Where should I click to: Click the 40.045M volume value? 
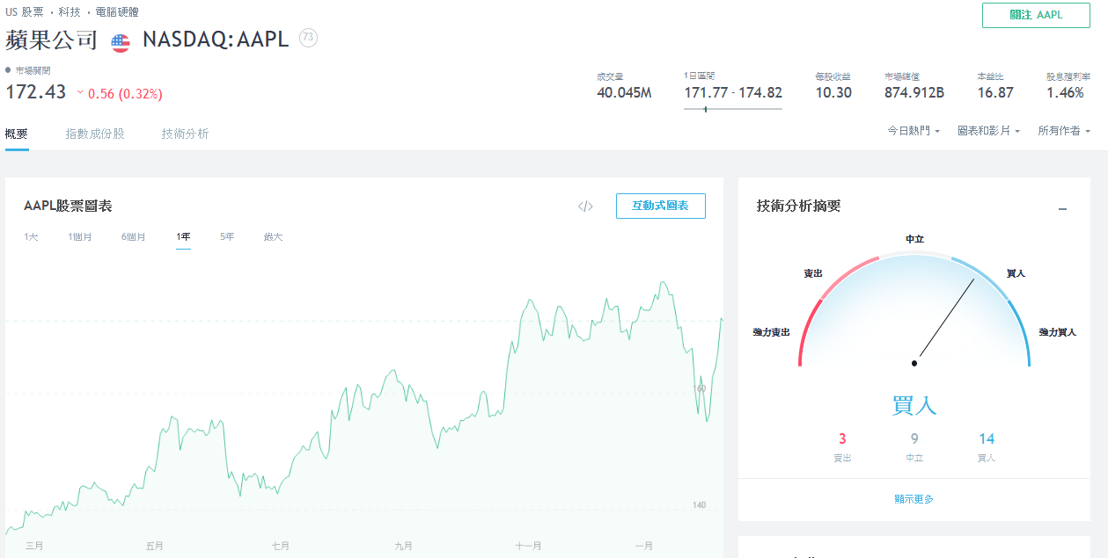coord(624,92)
